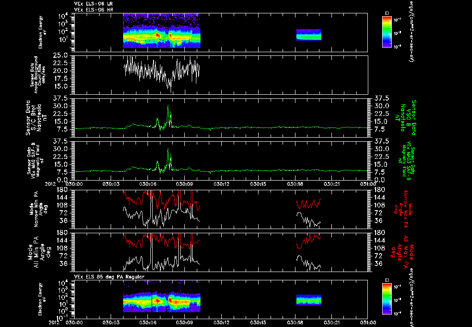Click the 'Mode Narrow Min PA Angle' left axis label
Screen dimensions: 472x327
click(x=38, y=209)
